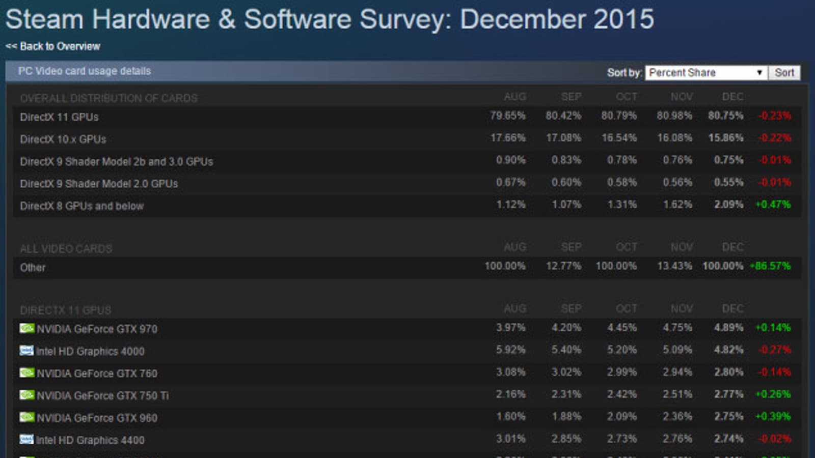Select NVIDIA GeForce GTX 750 Ti name
The width and height of the screenshot is (815, 458).
coord(102,396)
